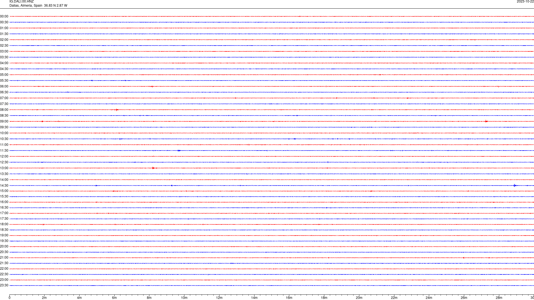Click the 2m tick on time axis
This screenshot has width=534, height=300.
44,298
